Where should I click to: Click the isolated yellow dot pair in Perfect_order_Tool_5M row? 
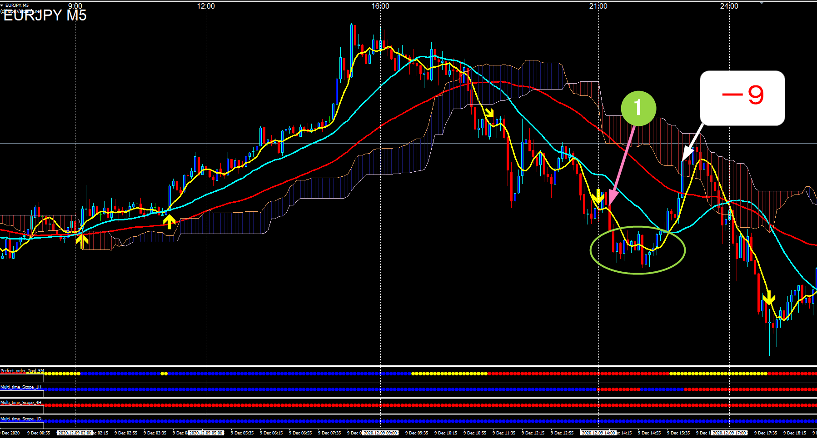click(x=164, y=374)
